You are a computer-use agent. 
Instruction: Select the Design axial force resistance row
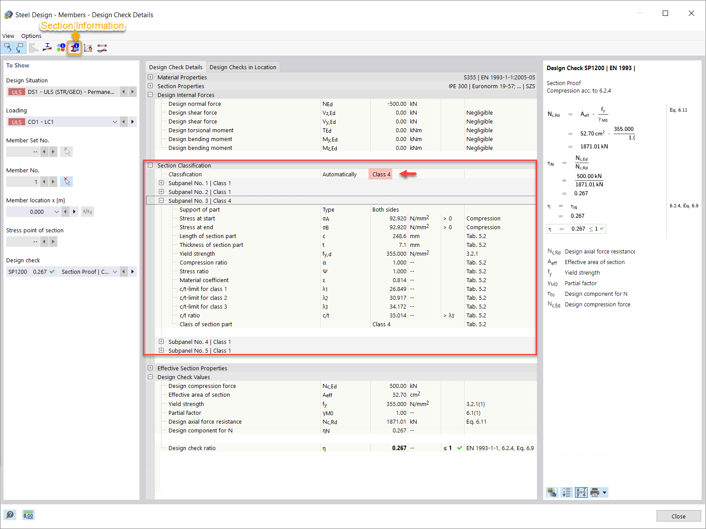tap(346, 421)
